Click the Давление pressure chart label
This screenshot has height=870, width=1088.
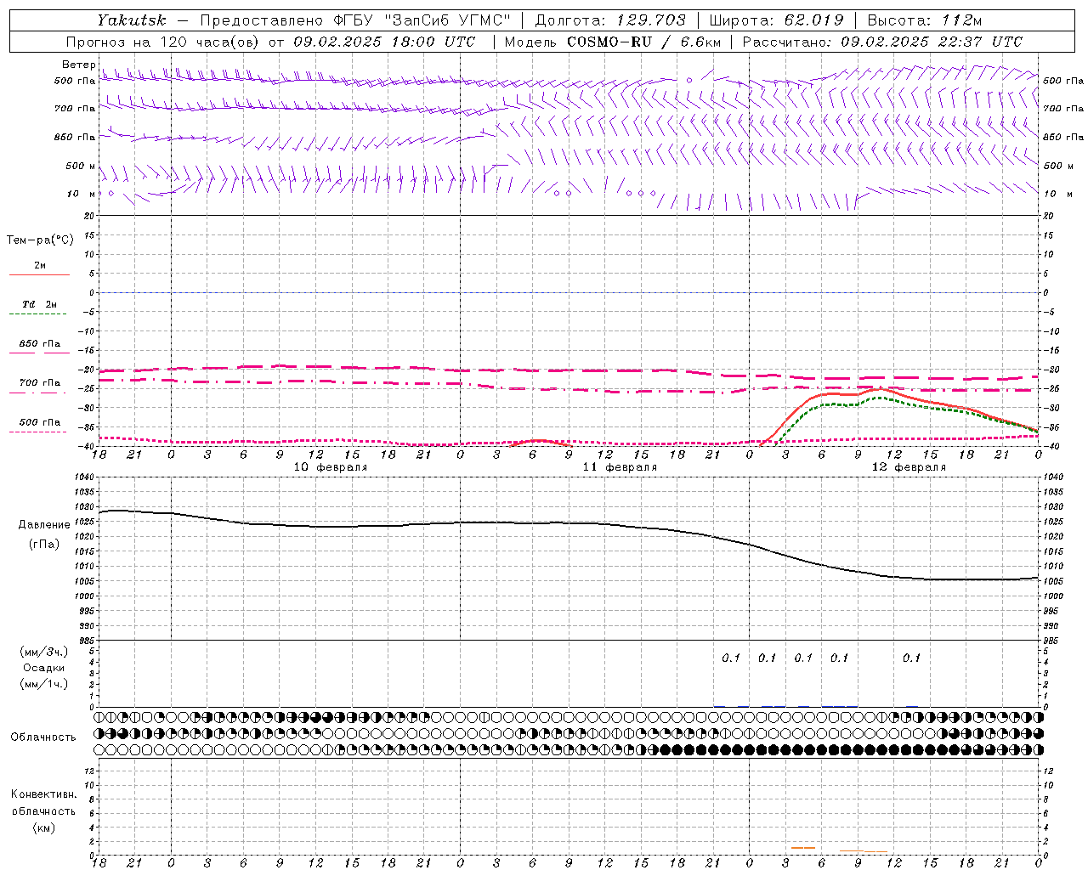point(44,525)
